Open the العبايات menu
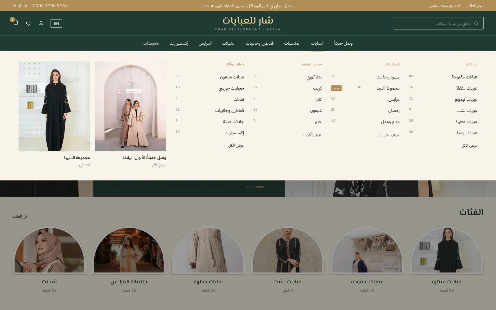The width and height of the screenshot is (496, 310). [317, 43]
